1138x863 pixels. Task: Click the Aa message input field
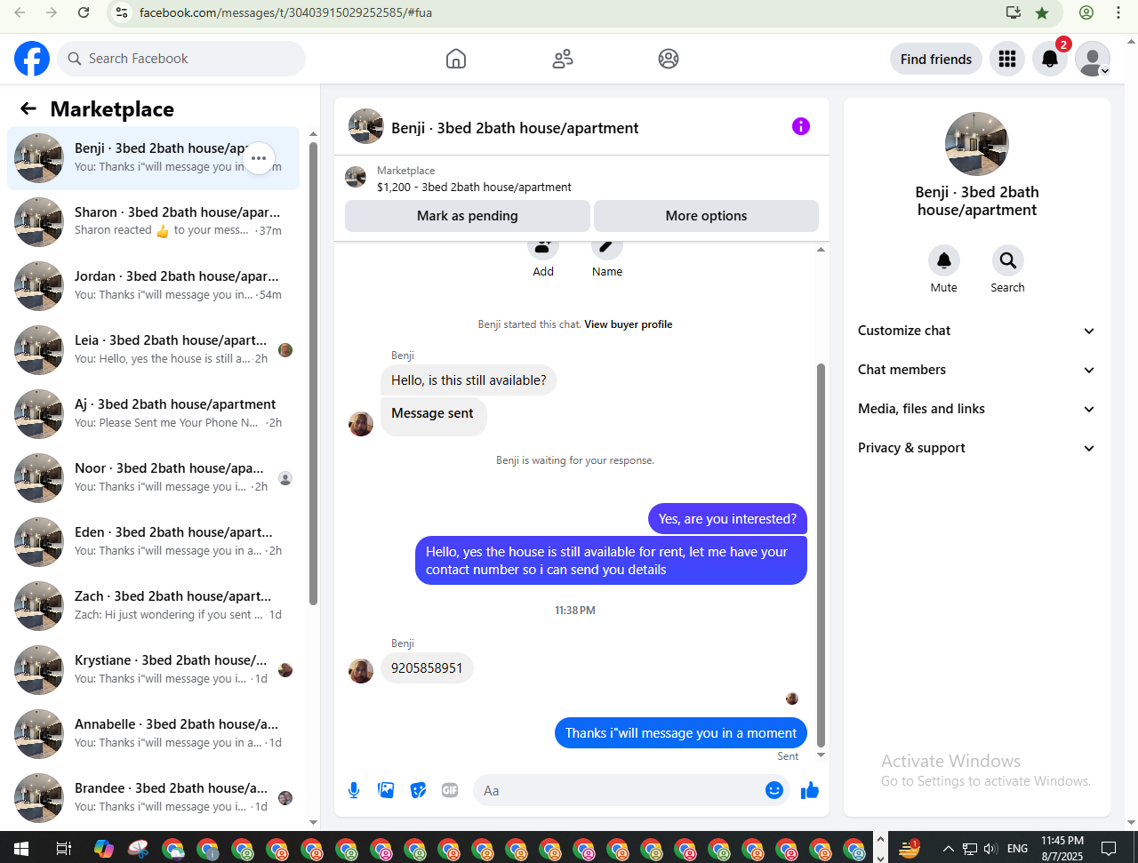click(x=622, y=790)
